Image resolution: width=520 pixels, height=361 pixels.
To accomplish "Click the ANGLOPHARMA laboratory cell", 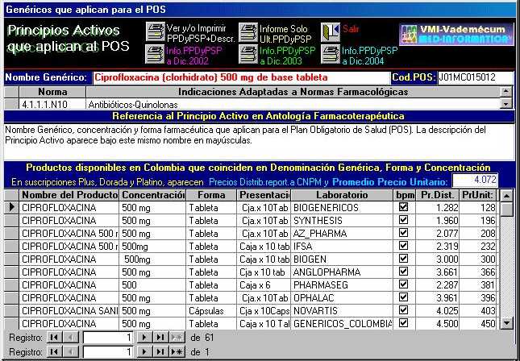I will pyautogui.click(x=342, y=272).
